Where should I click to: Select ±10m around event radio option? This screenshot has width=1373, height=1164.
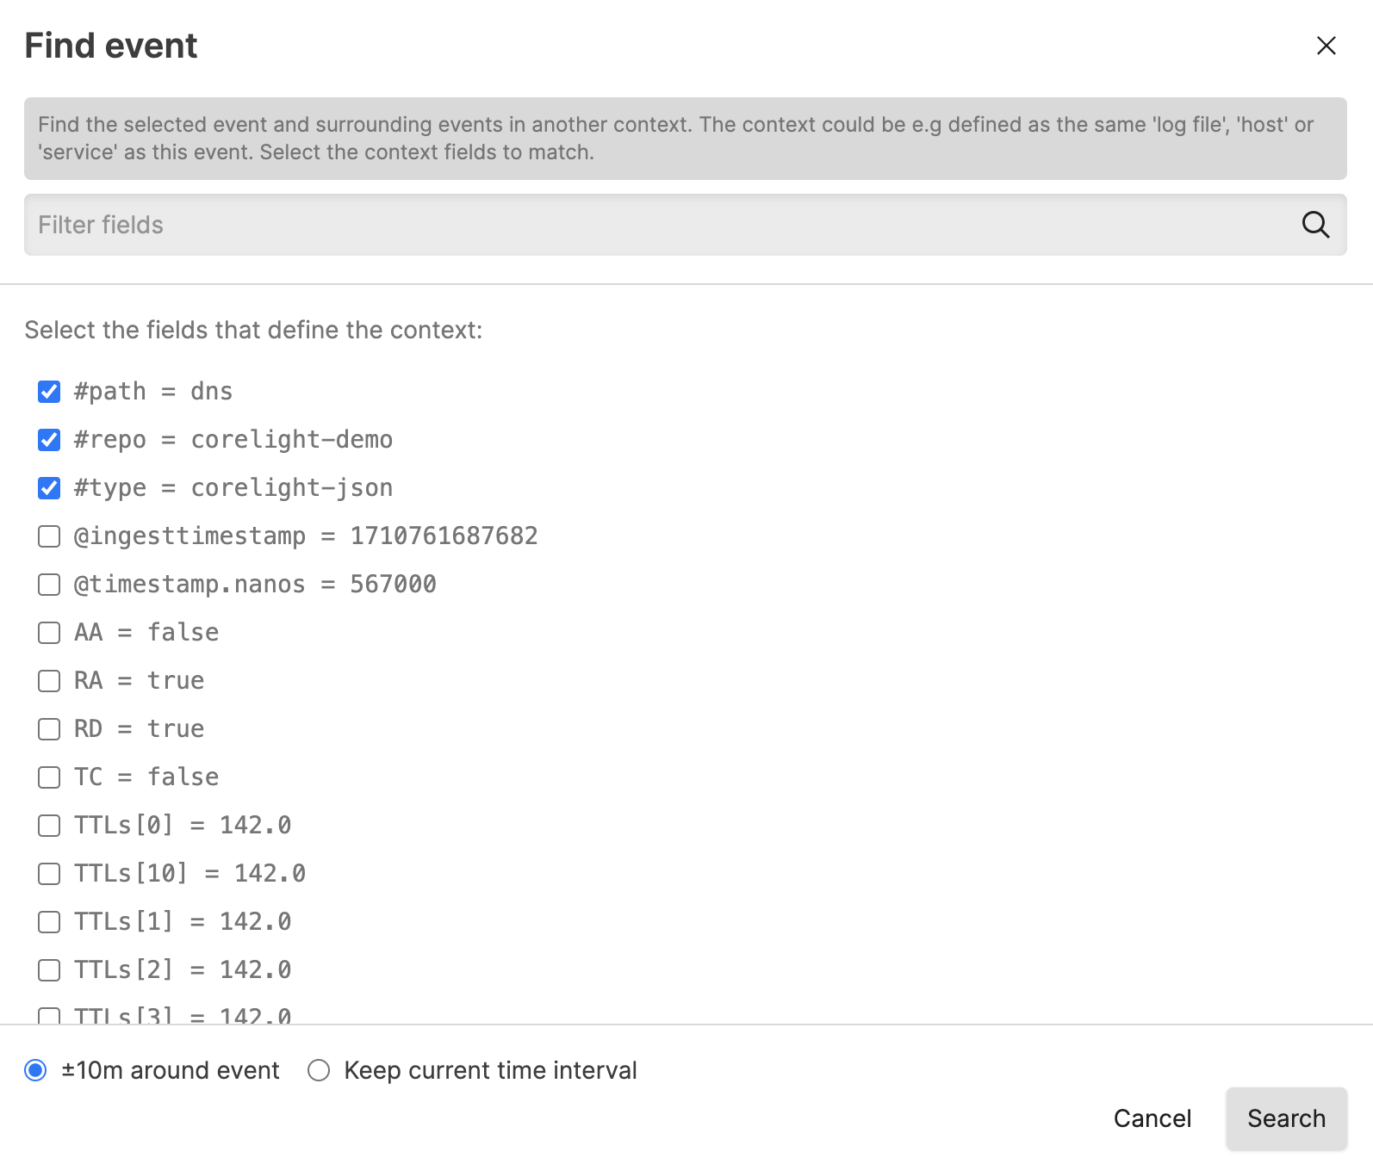(35, 1070)
